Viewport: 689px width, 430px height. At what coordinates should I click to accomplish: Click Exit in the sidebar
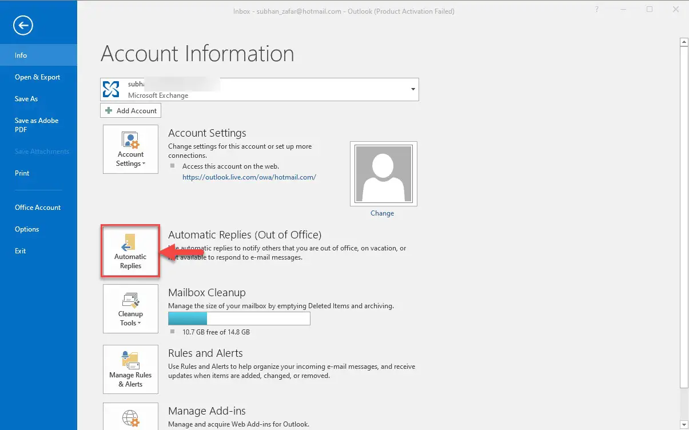tap(38, 251)
